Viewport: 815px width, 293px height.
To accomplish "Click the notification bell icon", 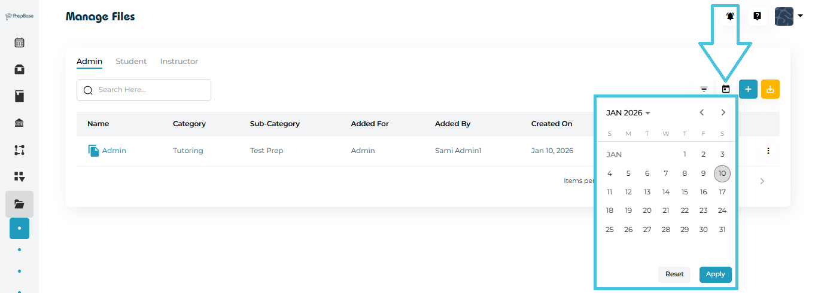I will [x=730, y=17].
